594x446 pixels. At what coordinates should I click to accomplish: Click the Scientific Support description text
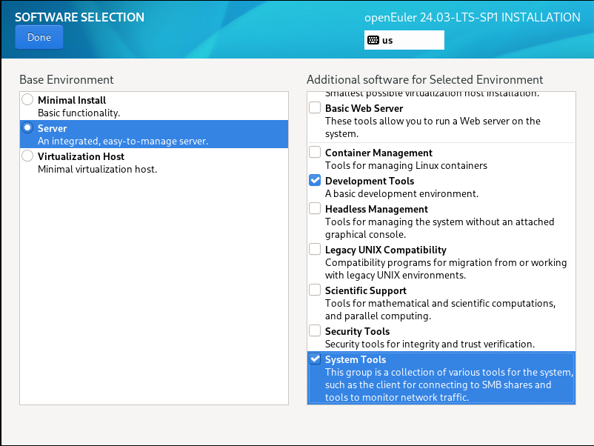click(440, 310)
